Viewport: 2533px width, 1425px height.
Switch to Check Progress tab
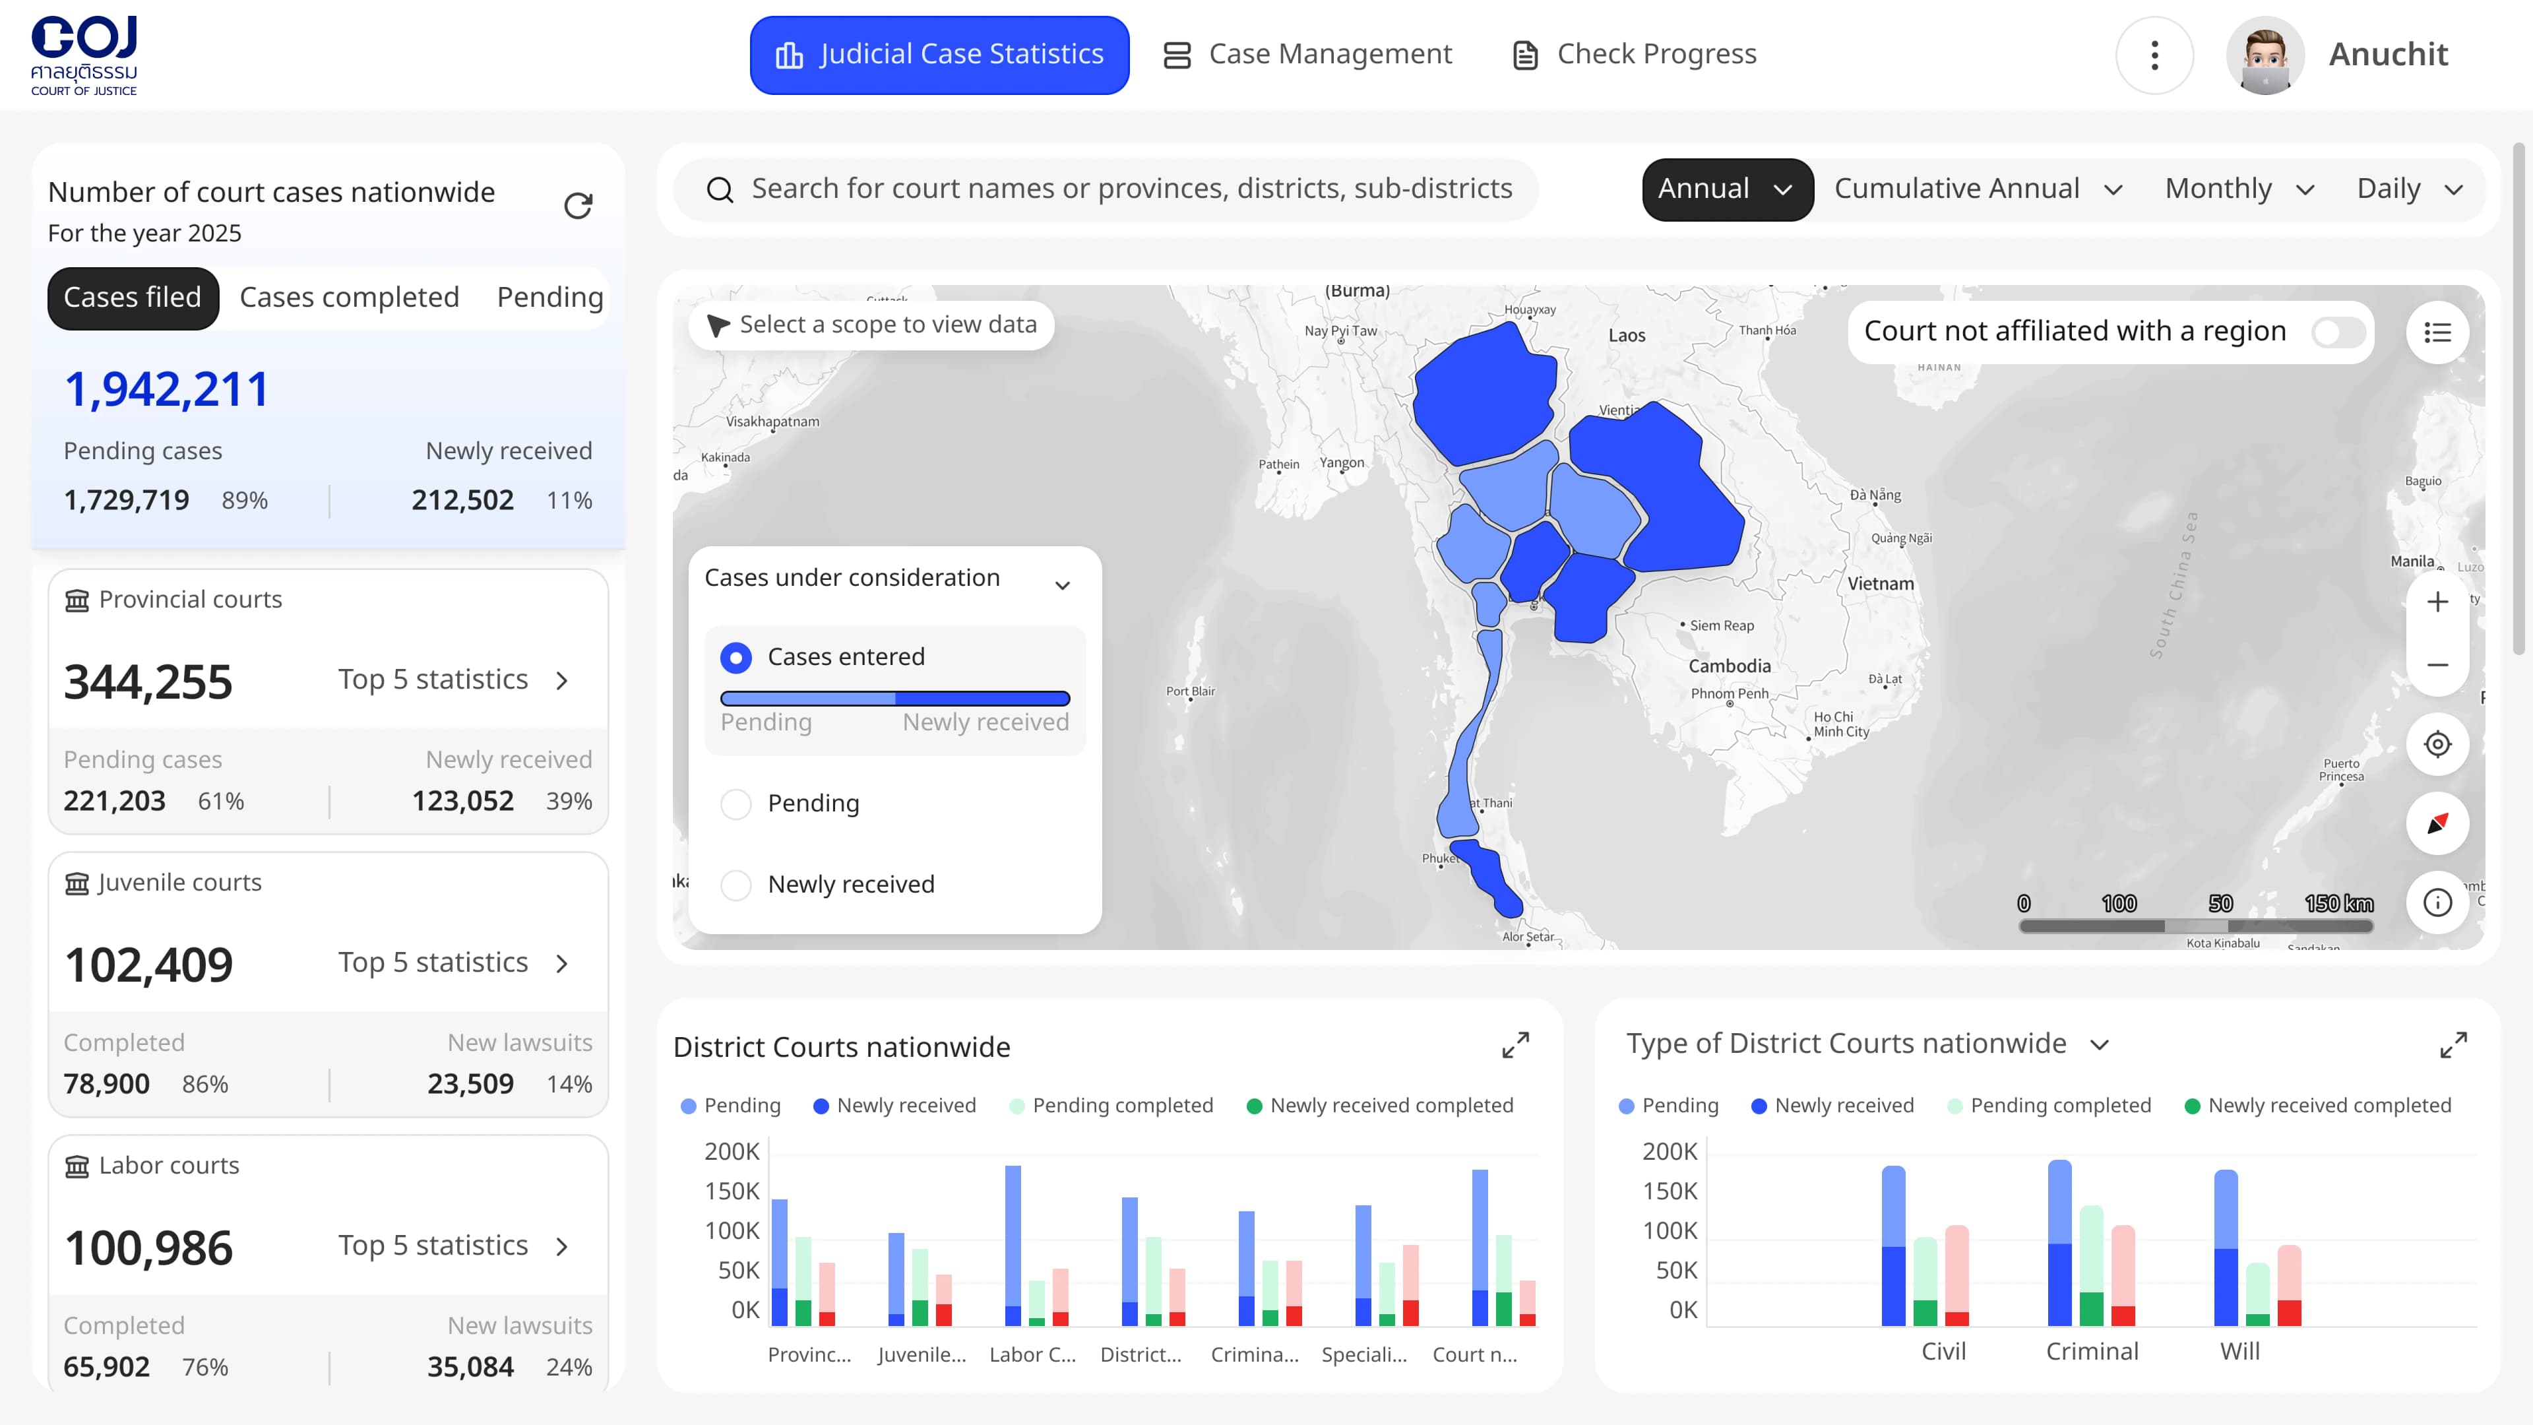pyautogui.click(x=1635, y=55)
